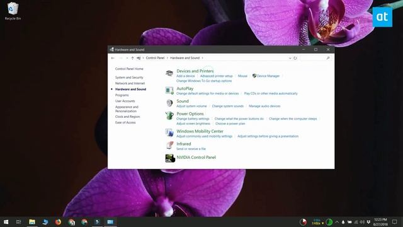The image size is (403, 227).
Task: Show hidden tray icons chevron
Action: [337, 222]
